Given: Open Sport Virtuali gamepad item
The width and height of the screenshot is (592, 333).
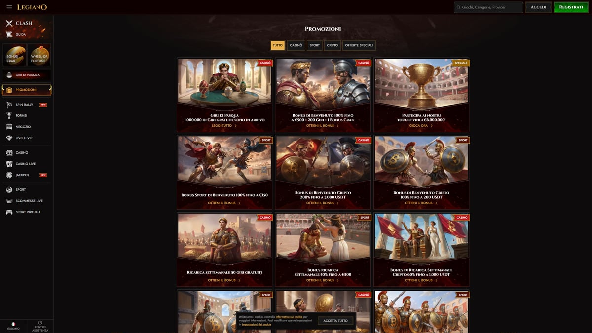Looking at the screenshot, I should tap(28, 212).
